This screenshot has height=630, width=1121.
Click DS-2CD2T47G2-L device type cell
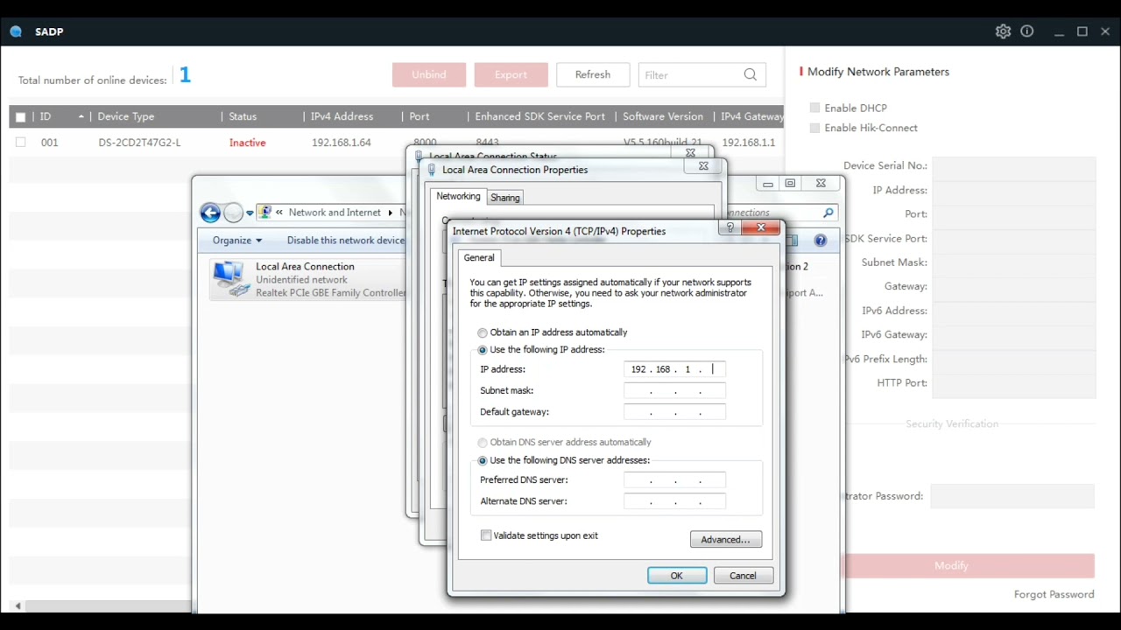tap(140, 143)
